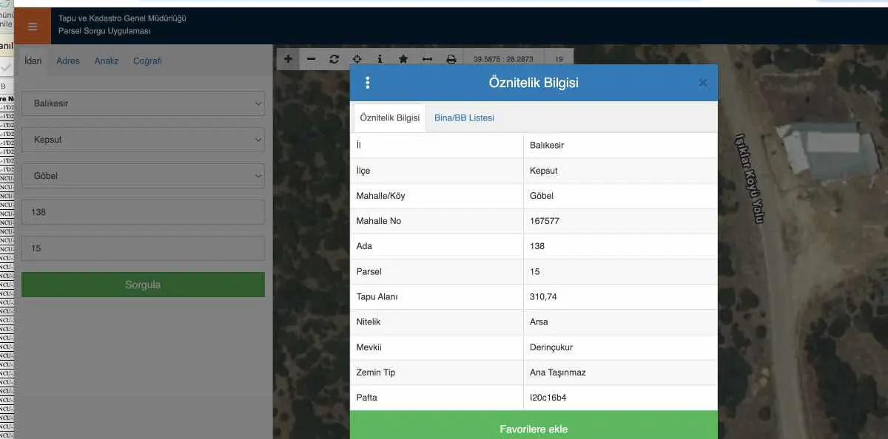Click the Tapu Alanı value 310,74

coord(544,296)
